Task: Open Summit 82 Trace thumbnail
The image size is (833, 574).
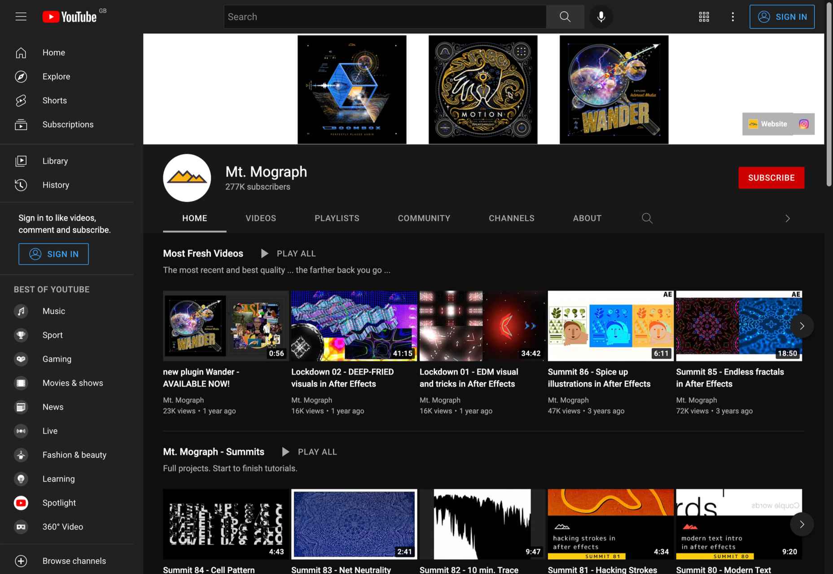Action: [482, 524]
